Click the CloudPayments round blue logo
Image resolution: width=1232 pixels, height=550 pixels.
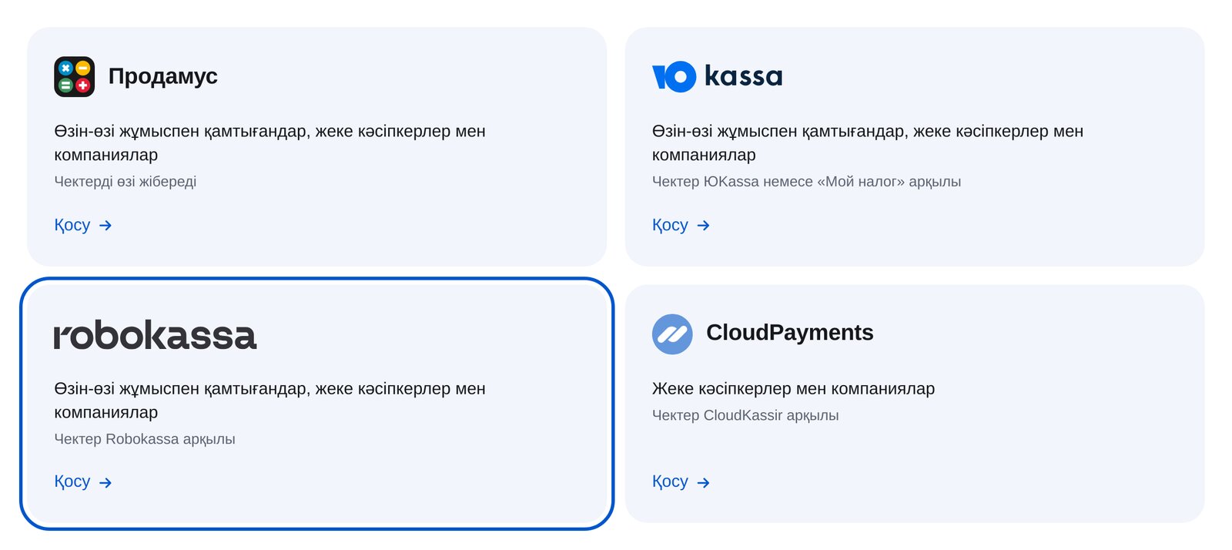point(672,334)
